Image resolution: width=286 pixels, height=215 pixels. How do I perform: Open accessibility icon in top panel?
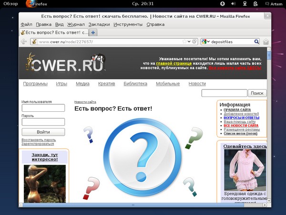pyautogui.click(x=223, y=4)
